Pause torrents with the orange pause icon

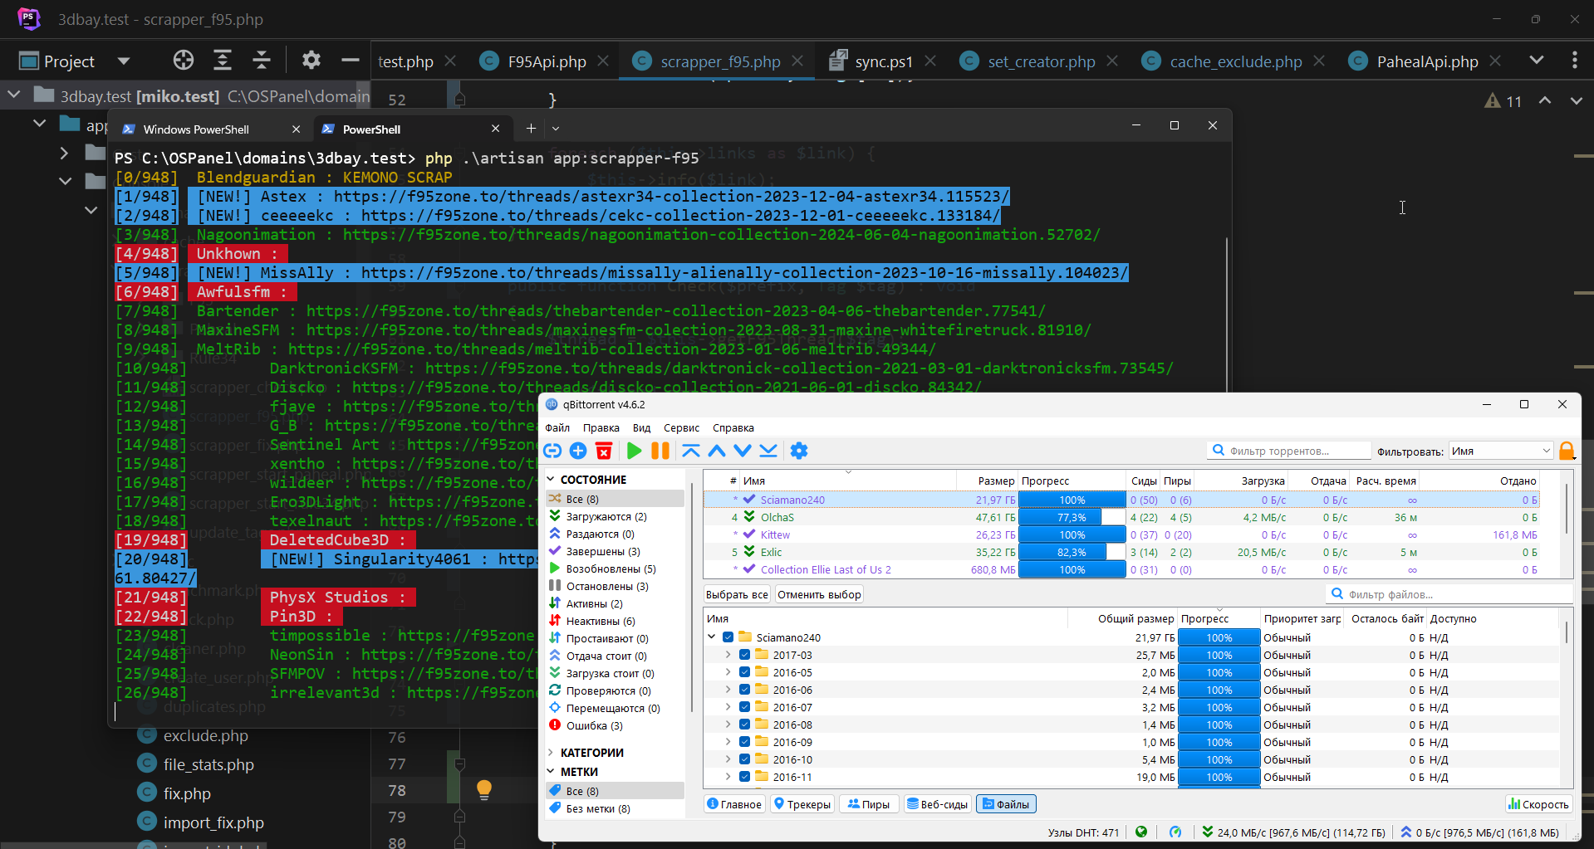point(660,451)
